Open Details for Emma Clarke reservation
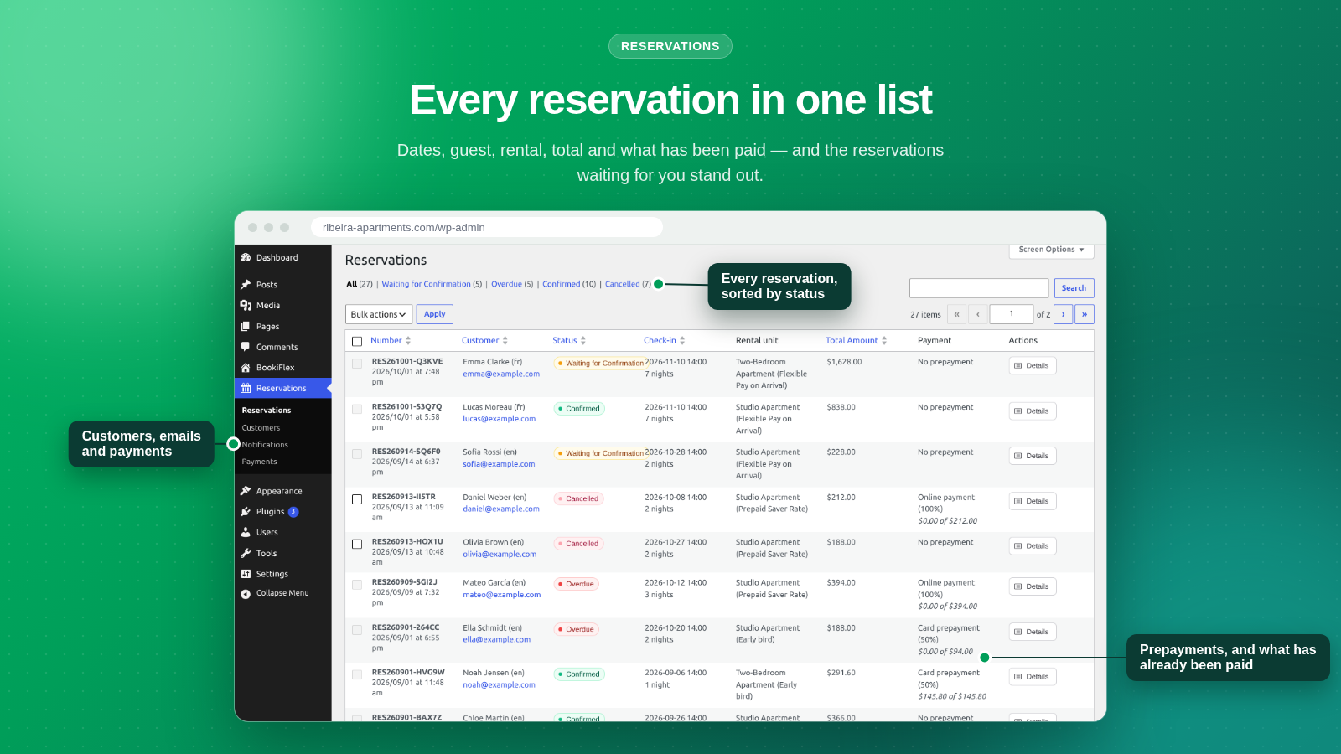The height and width of the screenshot is (754, 1341). (1033, 366)
